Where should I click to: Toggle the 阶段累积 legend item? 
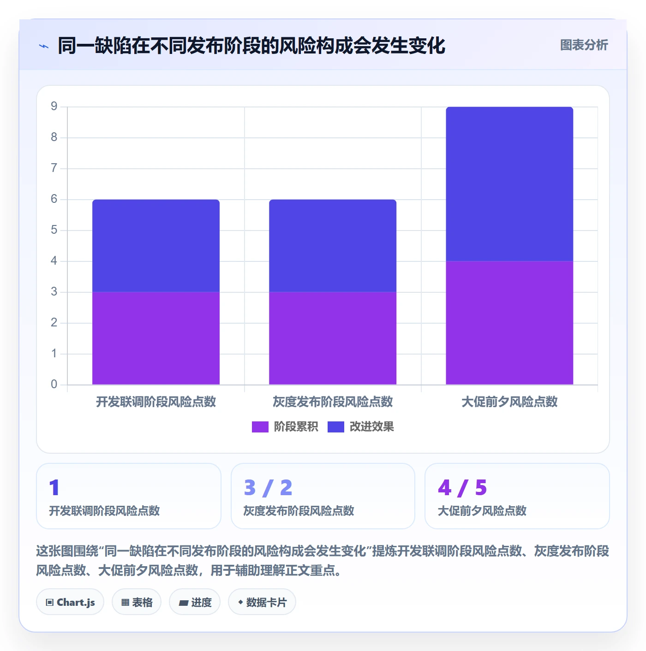[285, 426]
